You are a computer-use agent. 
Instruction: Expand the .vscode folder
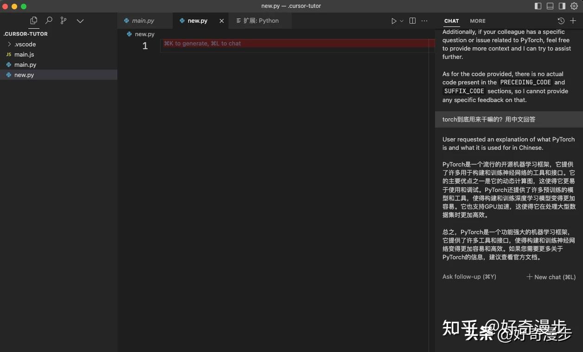point(58,44)
